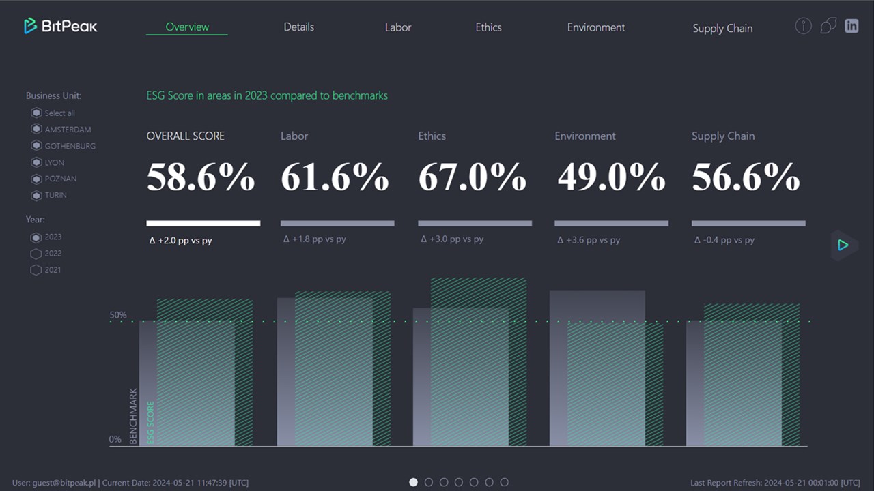Click the Supply Chain ESG hatched bar
This screenshot has height=491, width=874.
pyautogui.click(x=752, y=375)
